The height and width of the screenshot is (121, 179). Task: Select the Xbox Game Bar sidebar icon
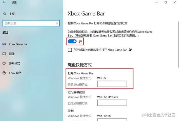[x=4, y=44]
